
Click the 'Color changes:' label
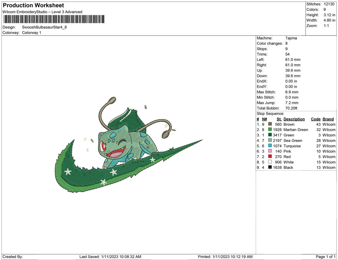pyautogui.click(x=270, y=44)
